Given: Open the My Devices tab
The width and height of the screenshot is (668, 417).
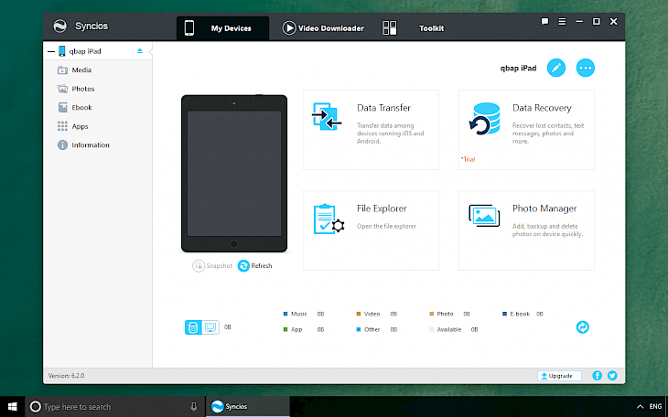Looking at the screenshot, I should (222, 28).
